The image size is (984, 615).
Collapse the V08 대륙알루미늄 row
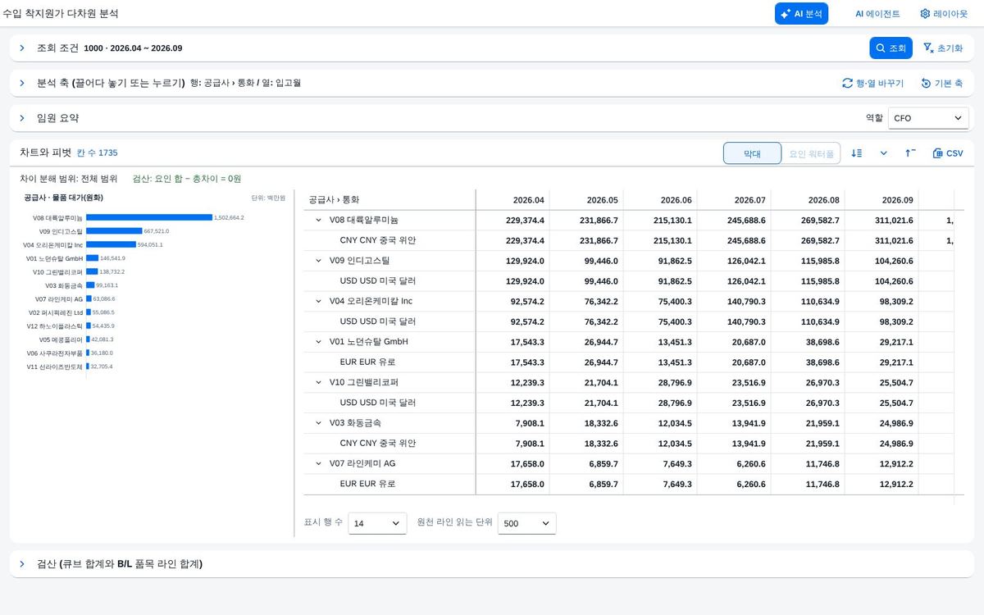[x=318, y=220]
